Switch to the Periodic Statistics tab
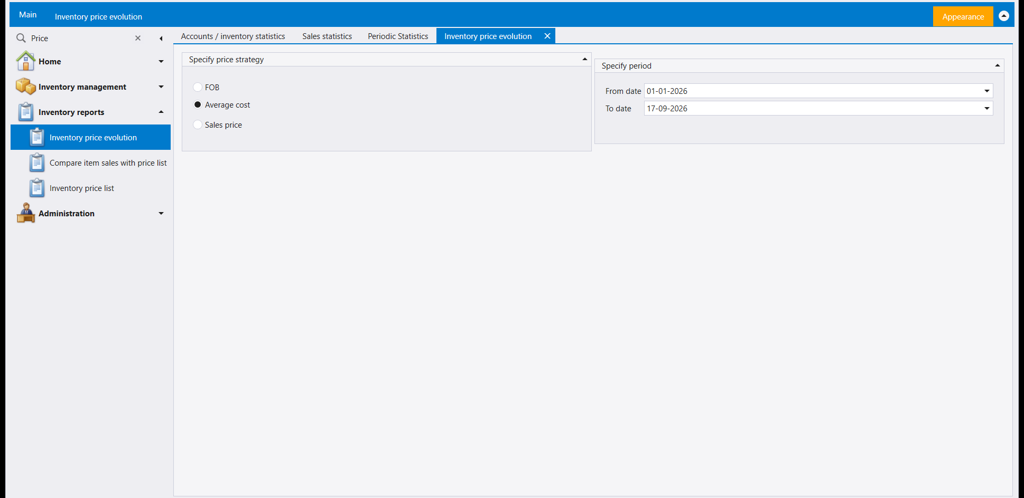1024x498 pixels. (398, 36)
